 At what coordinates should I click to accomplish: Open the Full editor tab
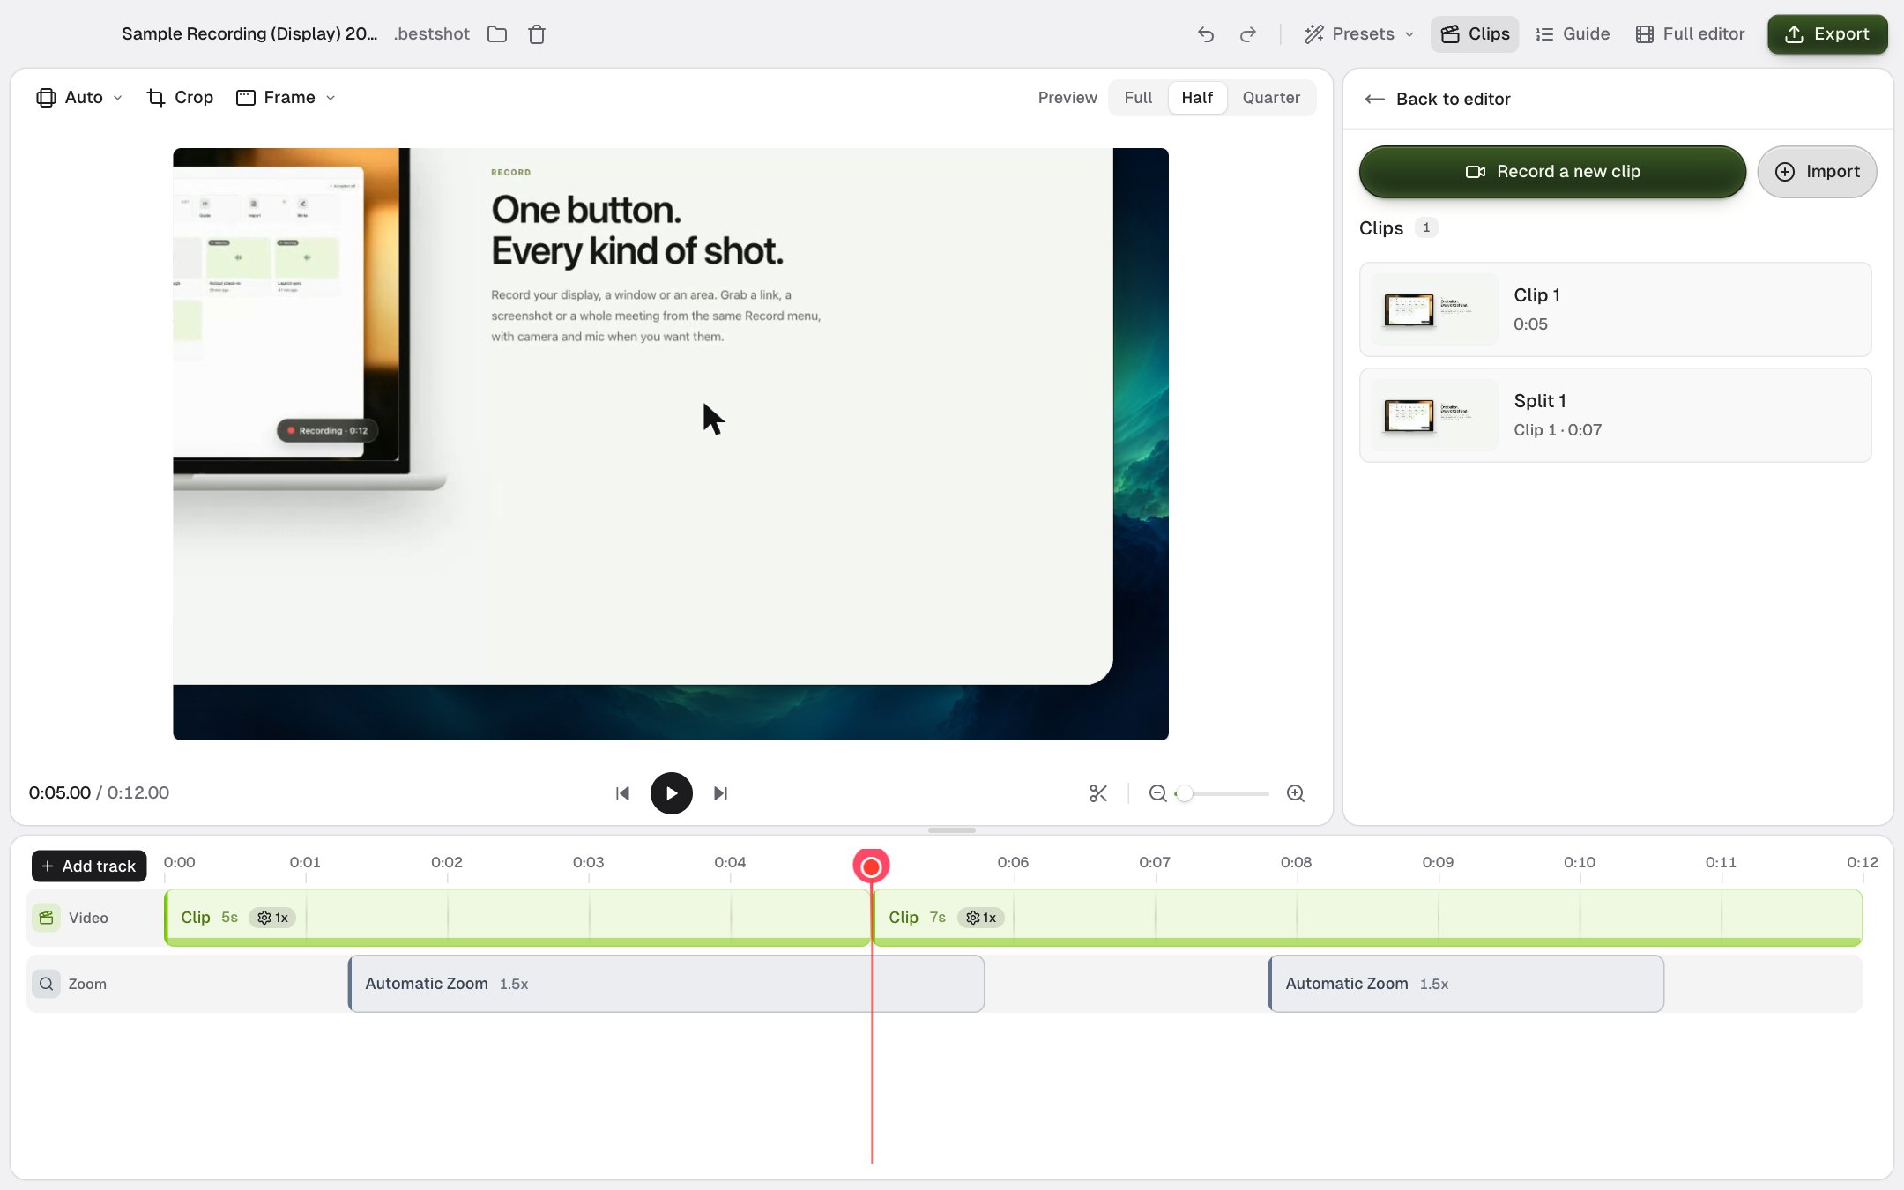pos(1691,34)
